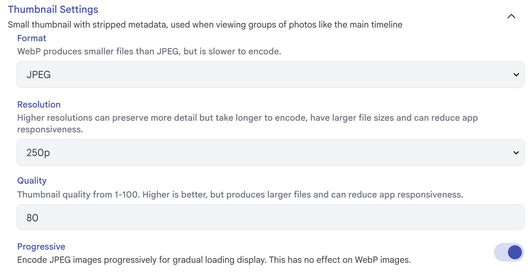Click the Thumbnail Settings section heading
The height and width of the screenshot is (274, 532).
point(53,9)
